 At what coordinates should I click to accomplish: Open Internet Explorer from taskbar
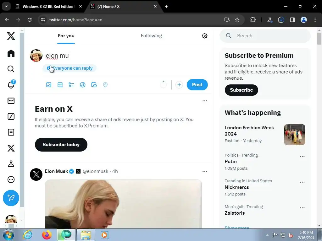click(x=28, y=235)
